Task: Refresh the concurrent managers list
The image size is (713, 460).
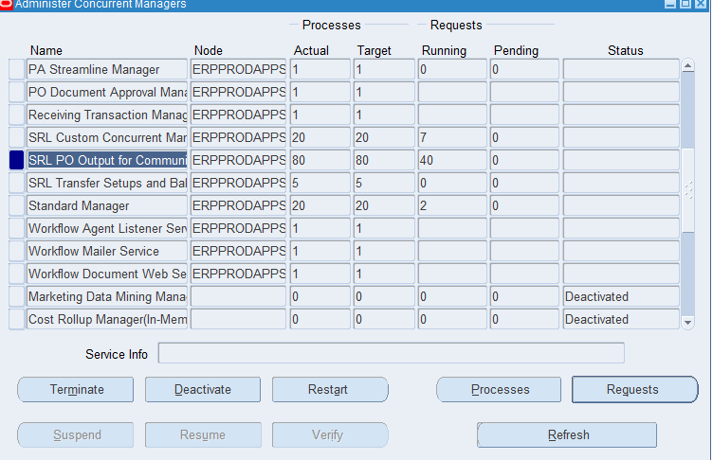Action: click(x=567, y=435)
